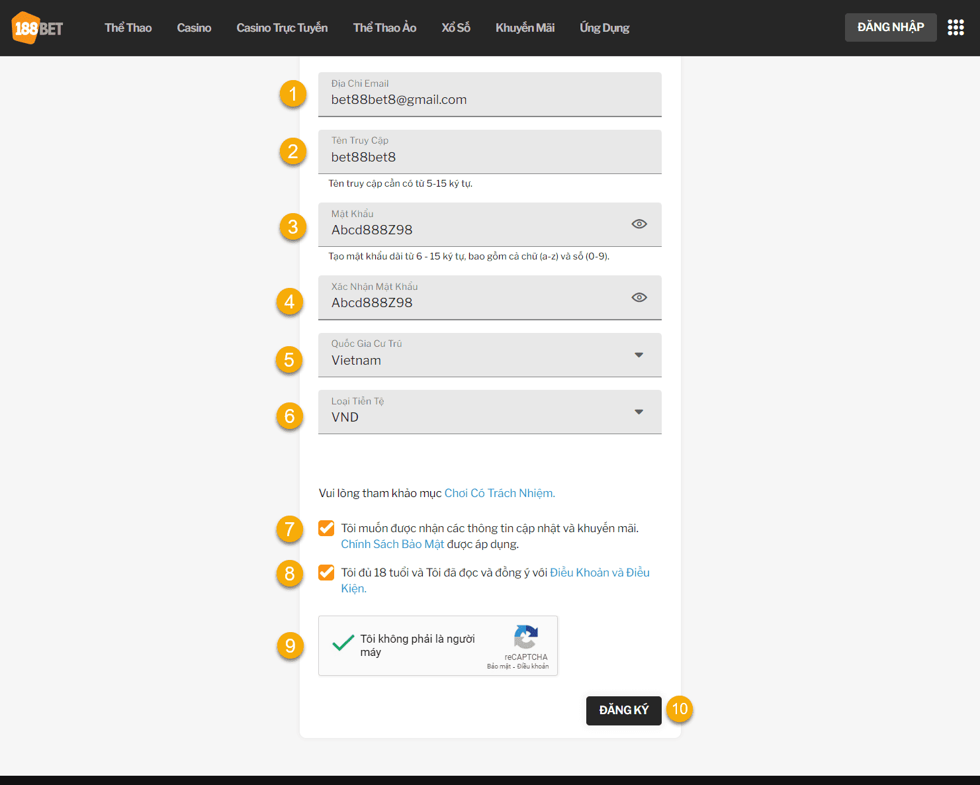Toggle the reCAPTCHA not-a-robot checkmark
Viewport: 980px width, 785px height.
pyautogui.click(x=343, y=642)
